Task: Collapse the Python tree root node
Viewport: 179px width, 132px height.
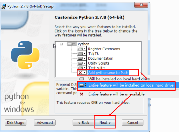Action: click(x=61, y=44)
